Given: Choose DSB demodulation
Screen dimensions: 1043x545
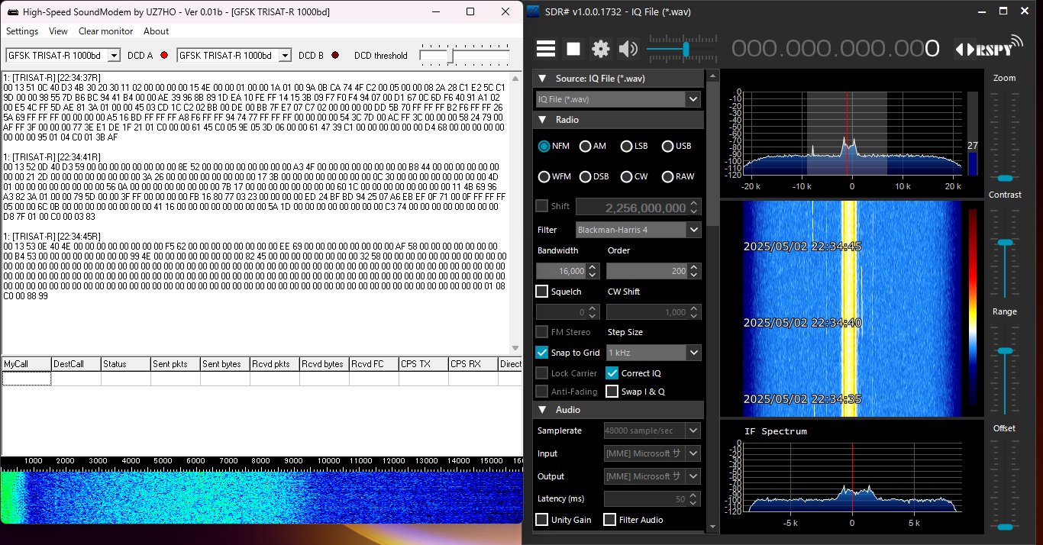Looking at the screenshot, I should coord(585,176).
